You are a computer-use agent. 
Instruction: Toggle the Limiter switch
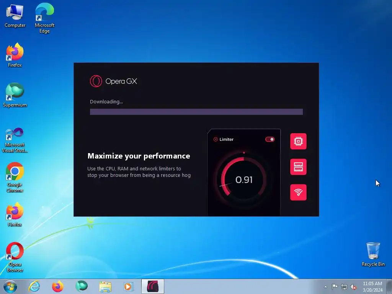pos(270,139)
